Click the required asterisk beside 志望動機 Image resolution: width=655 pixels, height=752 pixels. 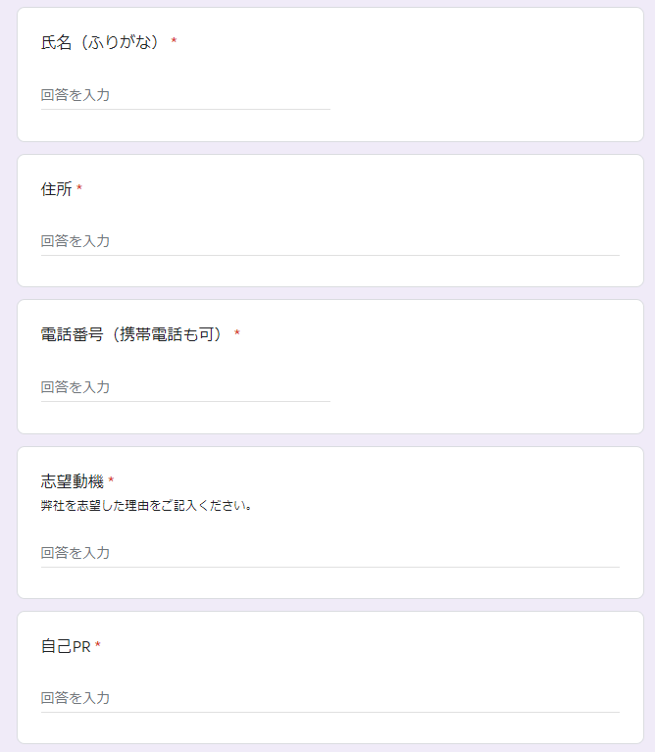(x=111, y=480)
